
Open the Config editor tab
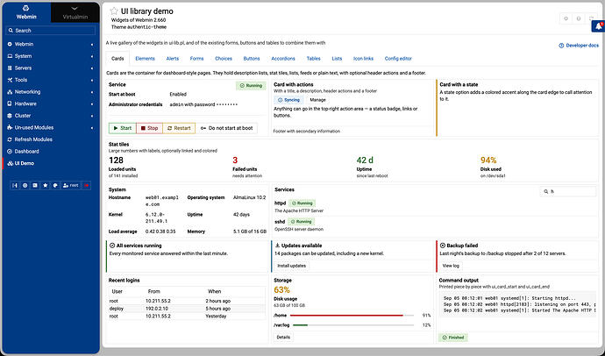pos(398,59)
